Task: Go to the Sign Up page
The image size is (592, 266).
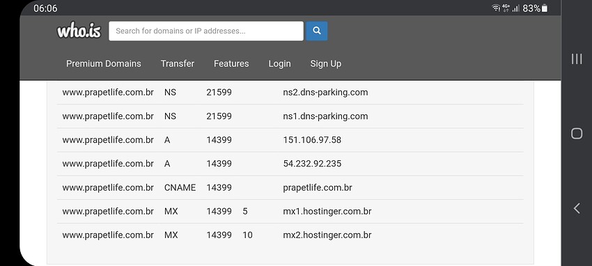Action: point(325,64)
